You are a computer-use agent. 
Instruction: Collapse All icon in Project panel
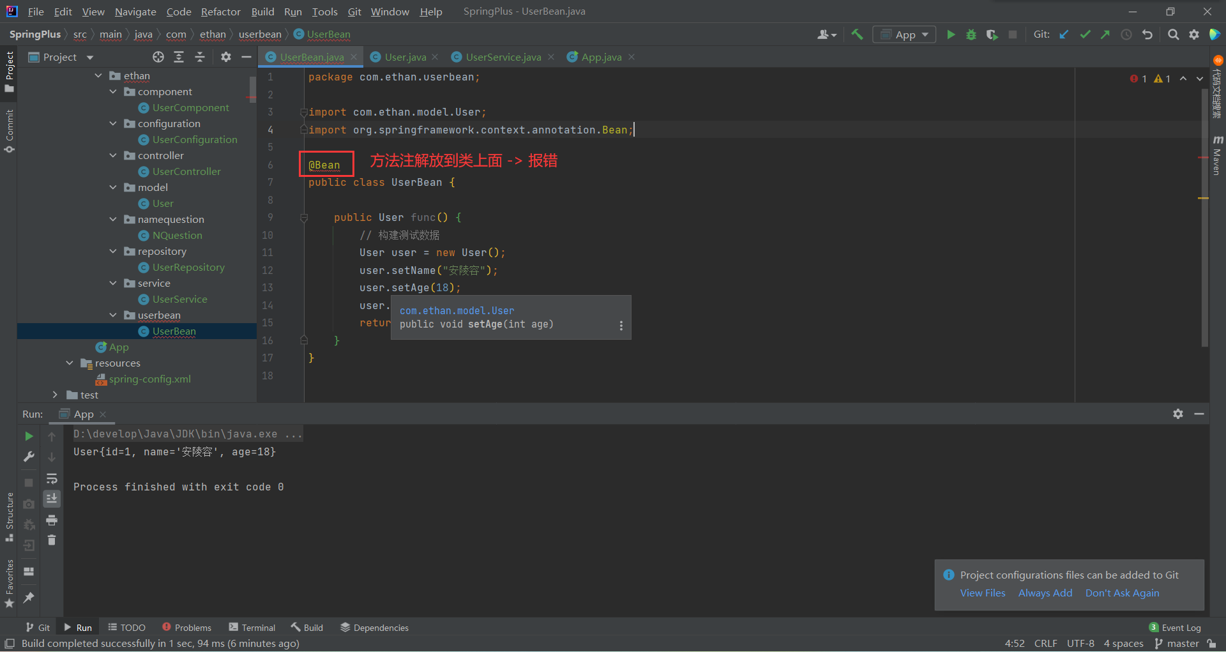(x=200, y=57)
